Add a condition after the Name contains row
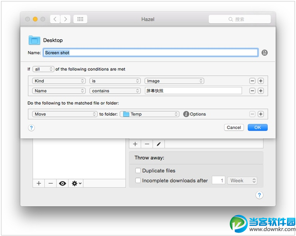 pos(260,91)
